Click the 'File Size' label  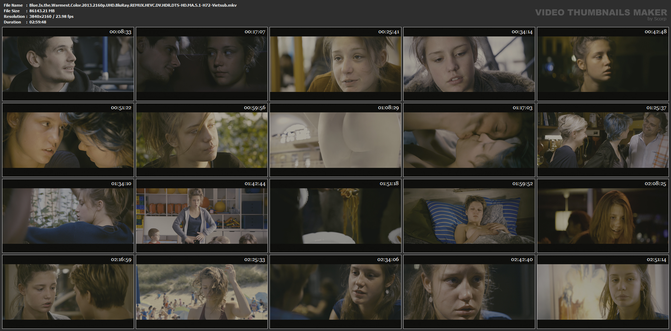pyautogui.click(x=12, y=11)
